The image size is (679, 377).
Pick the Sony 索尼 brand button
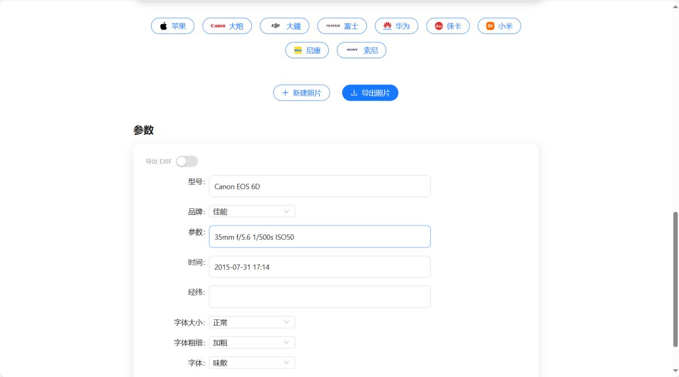(x=361, y=50)
